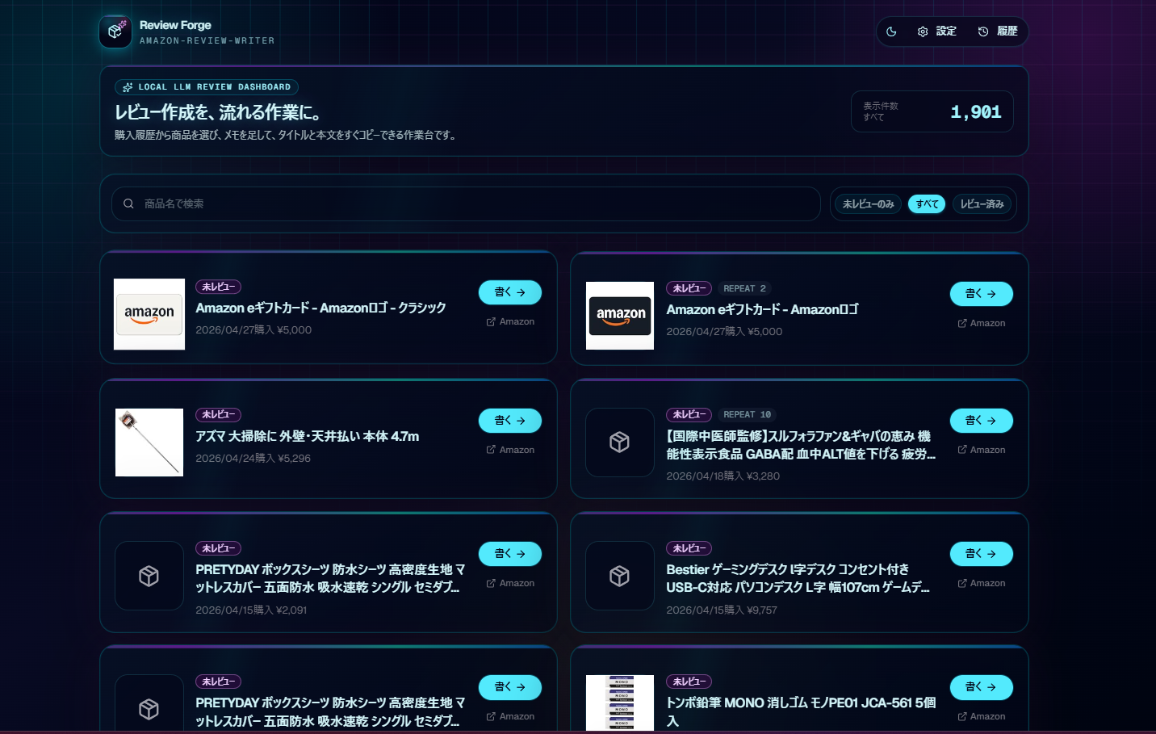Click 2026/04/24購入 ¥5,296 text
This screenshot has height=734, width=1156.
[x=253, y=458]
